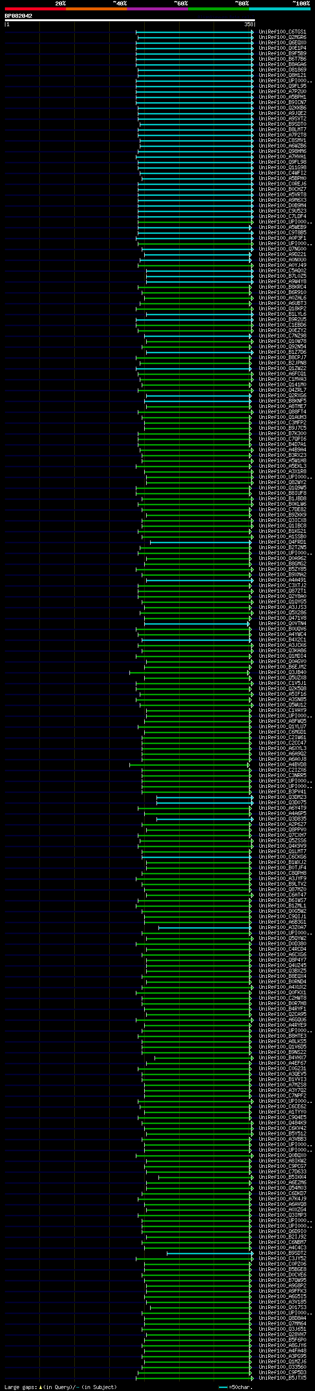Select hit label UniRef100_A5IF16
The image size is (315, 1391).
click(282, 694)
